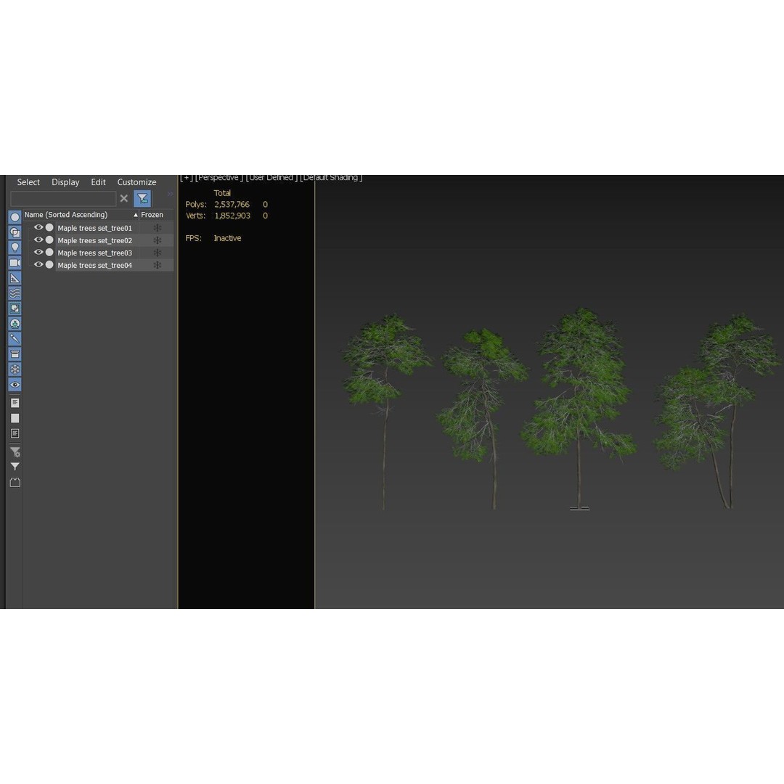Click the bottom container-shaped sidebar icon
784x784 pixels.
point(15,483)
